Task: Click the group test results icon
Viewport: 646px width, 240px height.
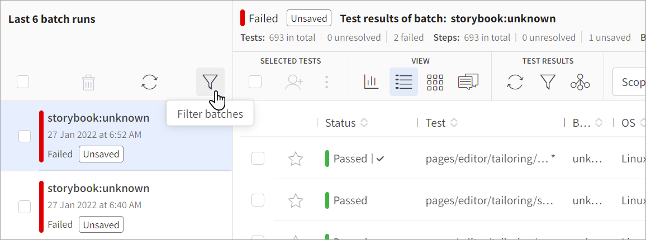Action: coord(580,82)
